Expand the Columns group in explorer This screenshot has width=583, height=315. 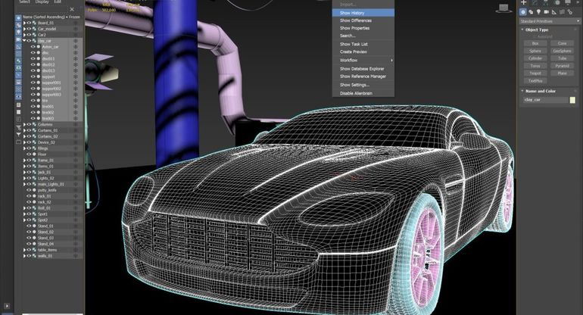click(x=24, y=124)
